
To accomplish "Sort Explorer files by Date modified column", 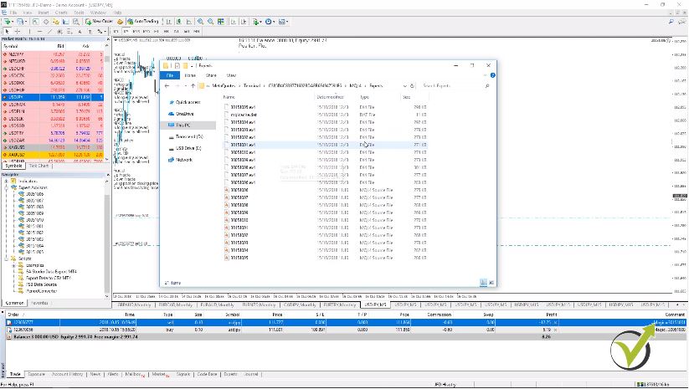I will 330,97.
